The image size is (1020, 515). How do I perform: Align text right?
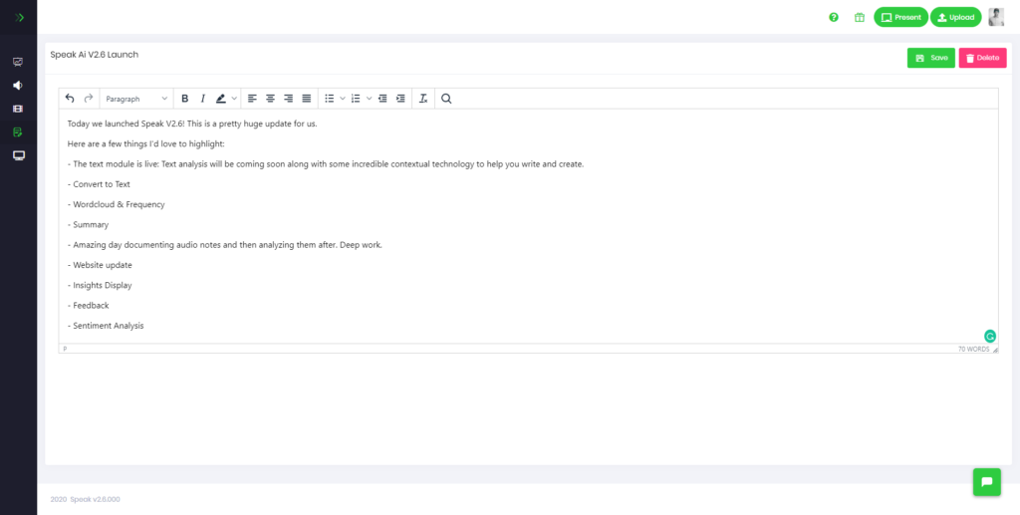click(x=288, y=99)
